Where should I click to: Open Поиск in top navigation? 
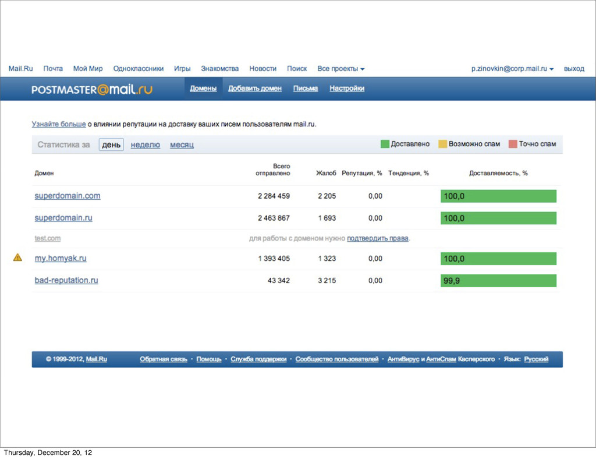coord(297,69)
